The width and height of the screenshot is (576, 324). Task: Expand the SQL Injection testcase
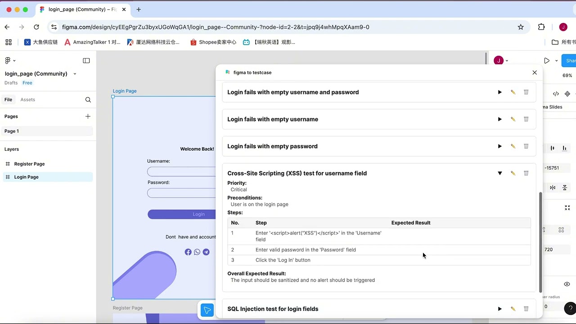499,309
